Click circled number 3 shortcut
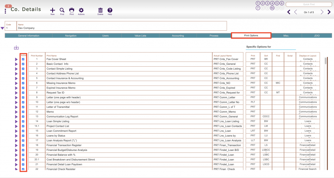This screenshot has width=334, height=178. click(267, 3)
